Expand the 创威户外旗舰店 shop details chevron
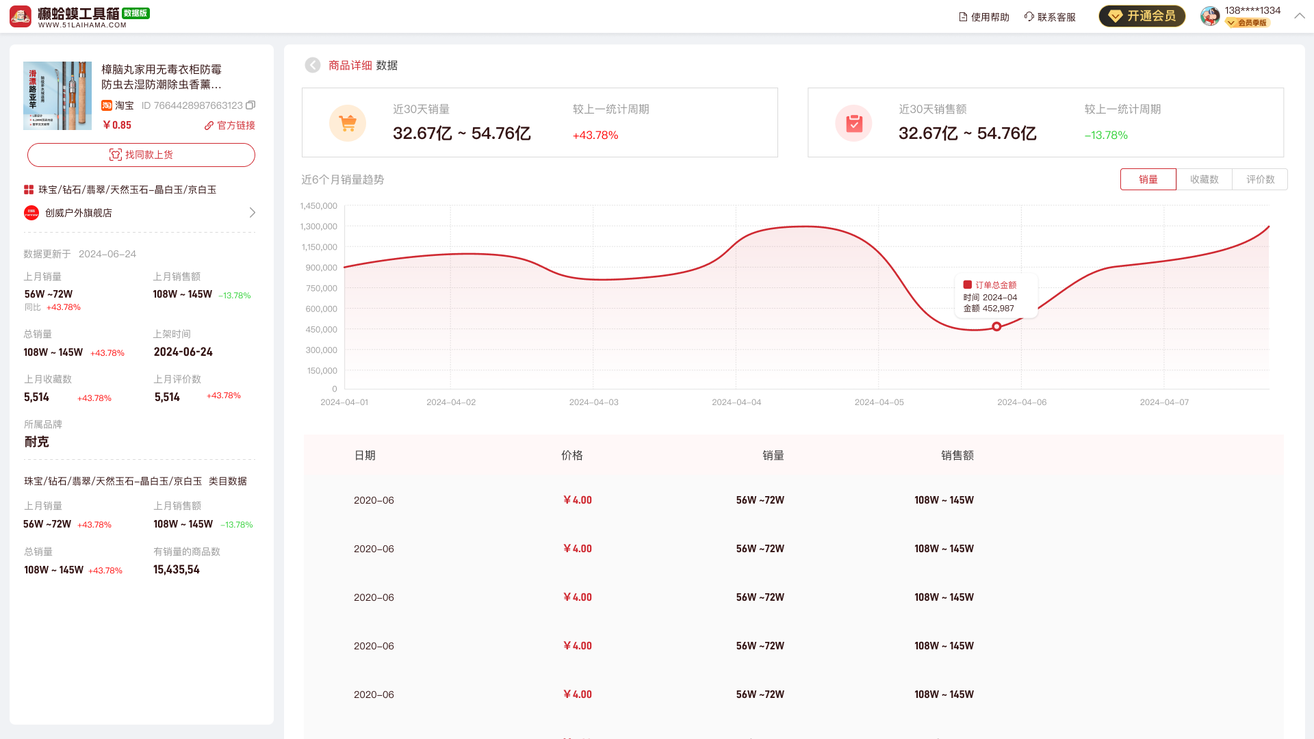Image resolution: width=1314 pixels, height=739 pixels. (253, 213)
